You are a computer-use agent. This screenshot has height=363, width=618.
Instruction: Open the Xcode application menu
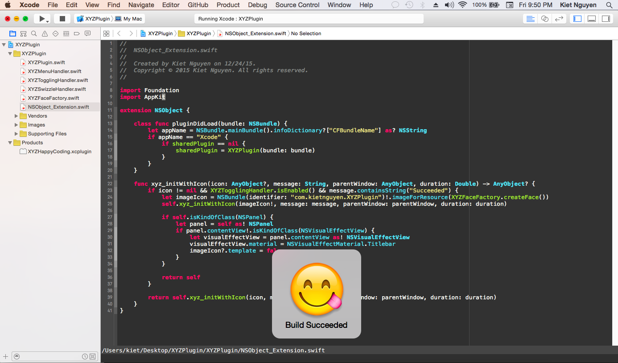pyautogui.click(x=29, y=5)
